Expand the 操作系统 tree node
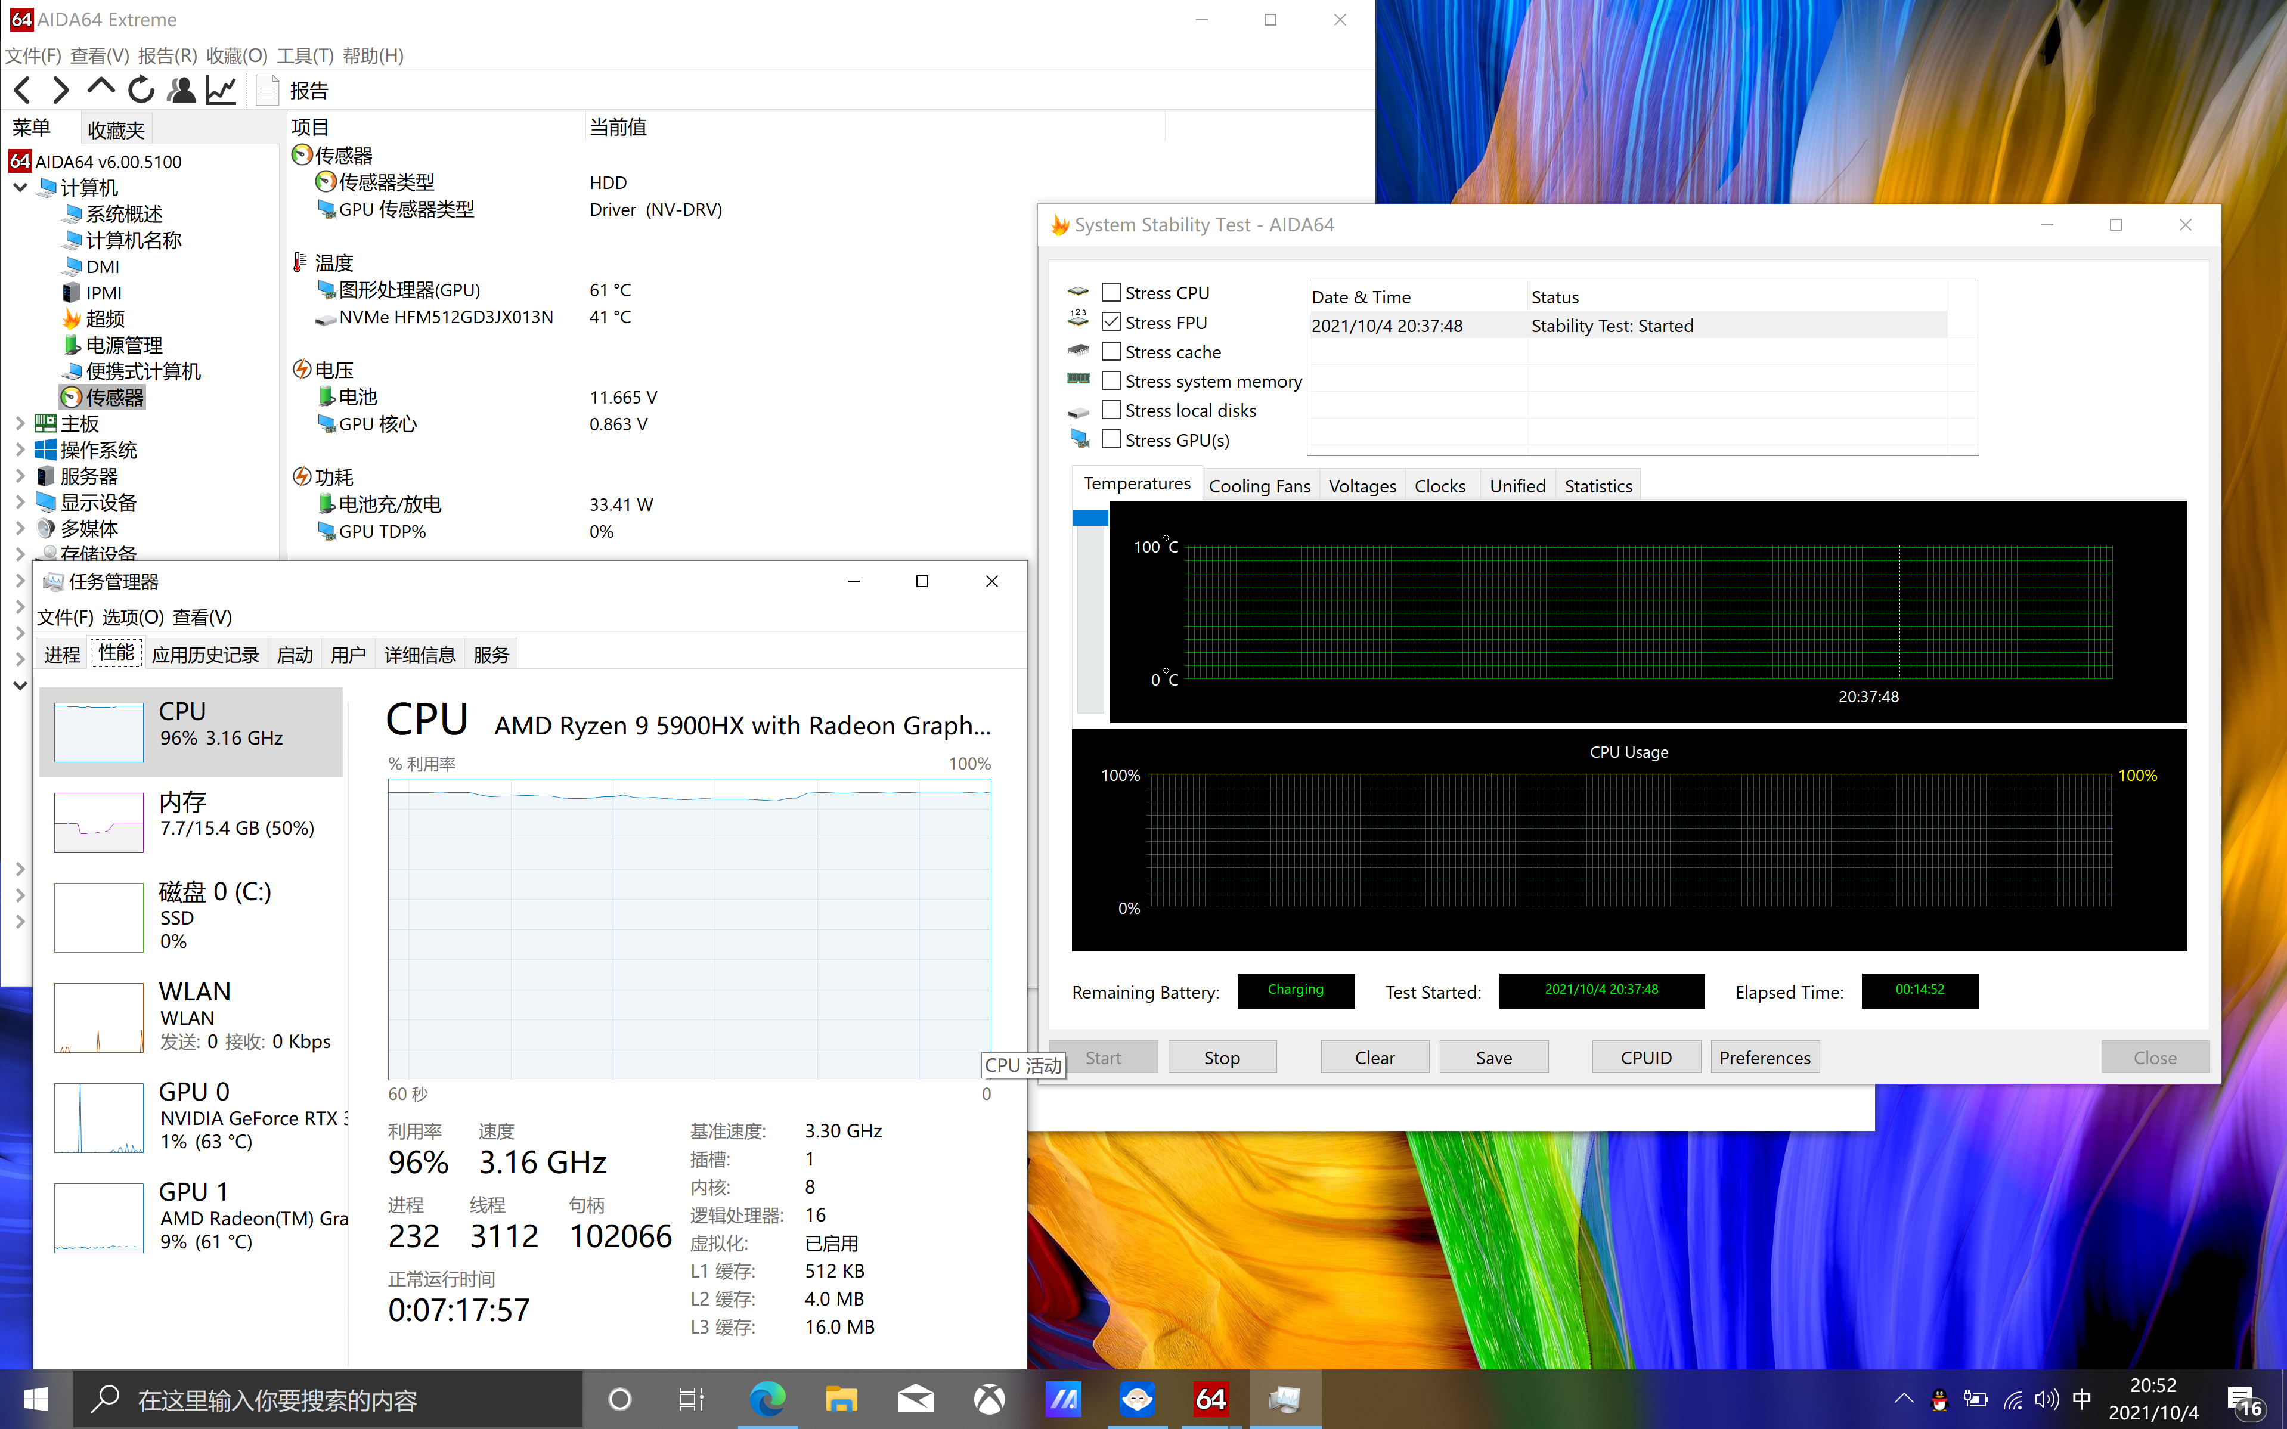 pyautogui.click(x=20, y=450)
